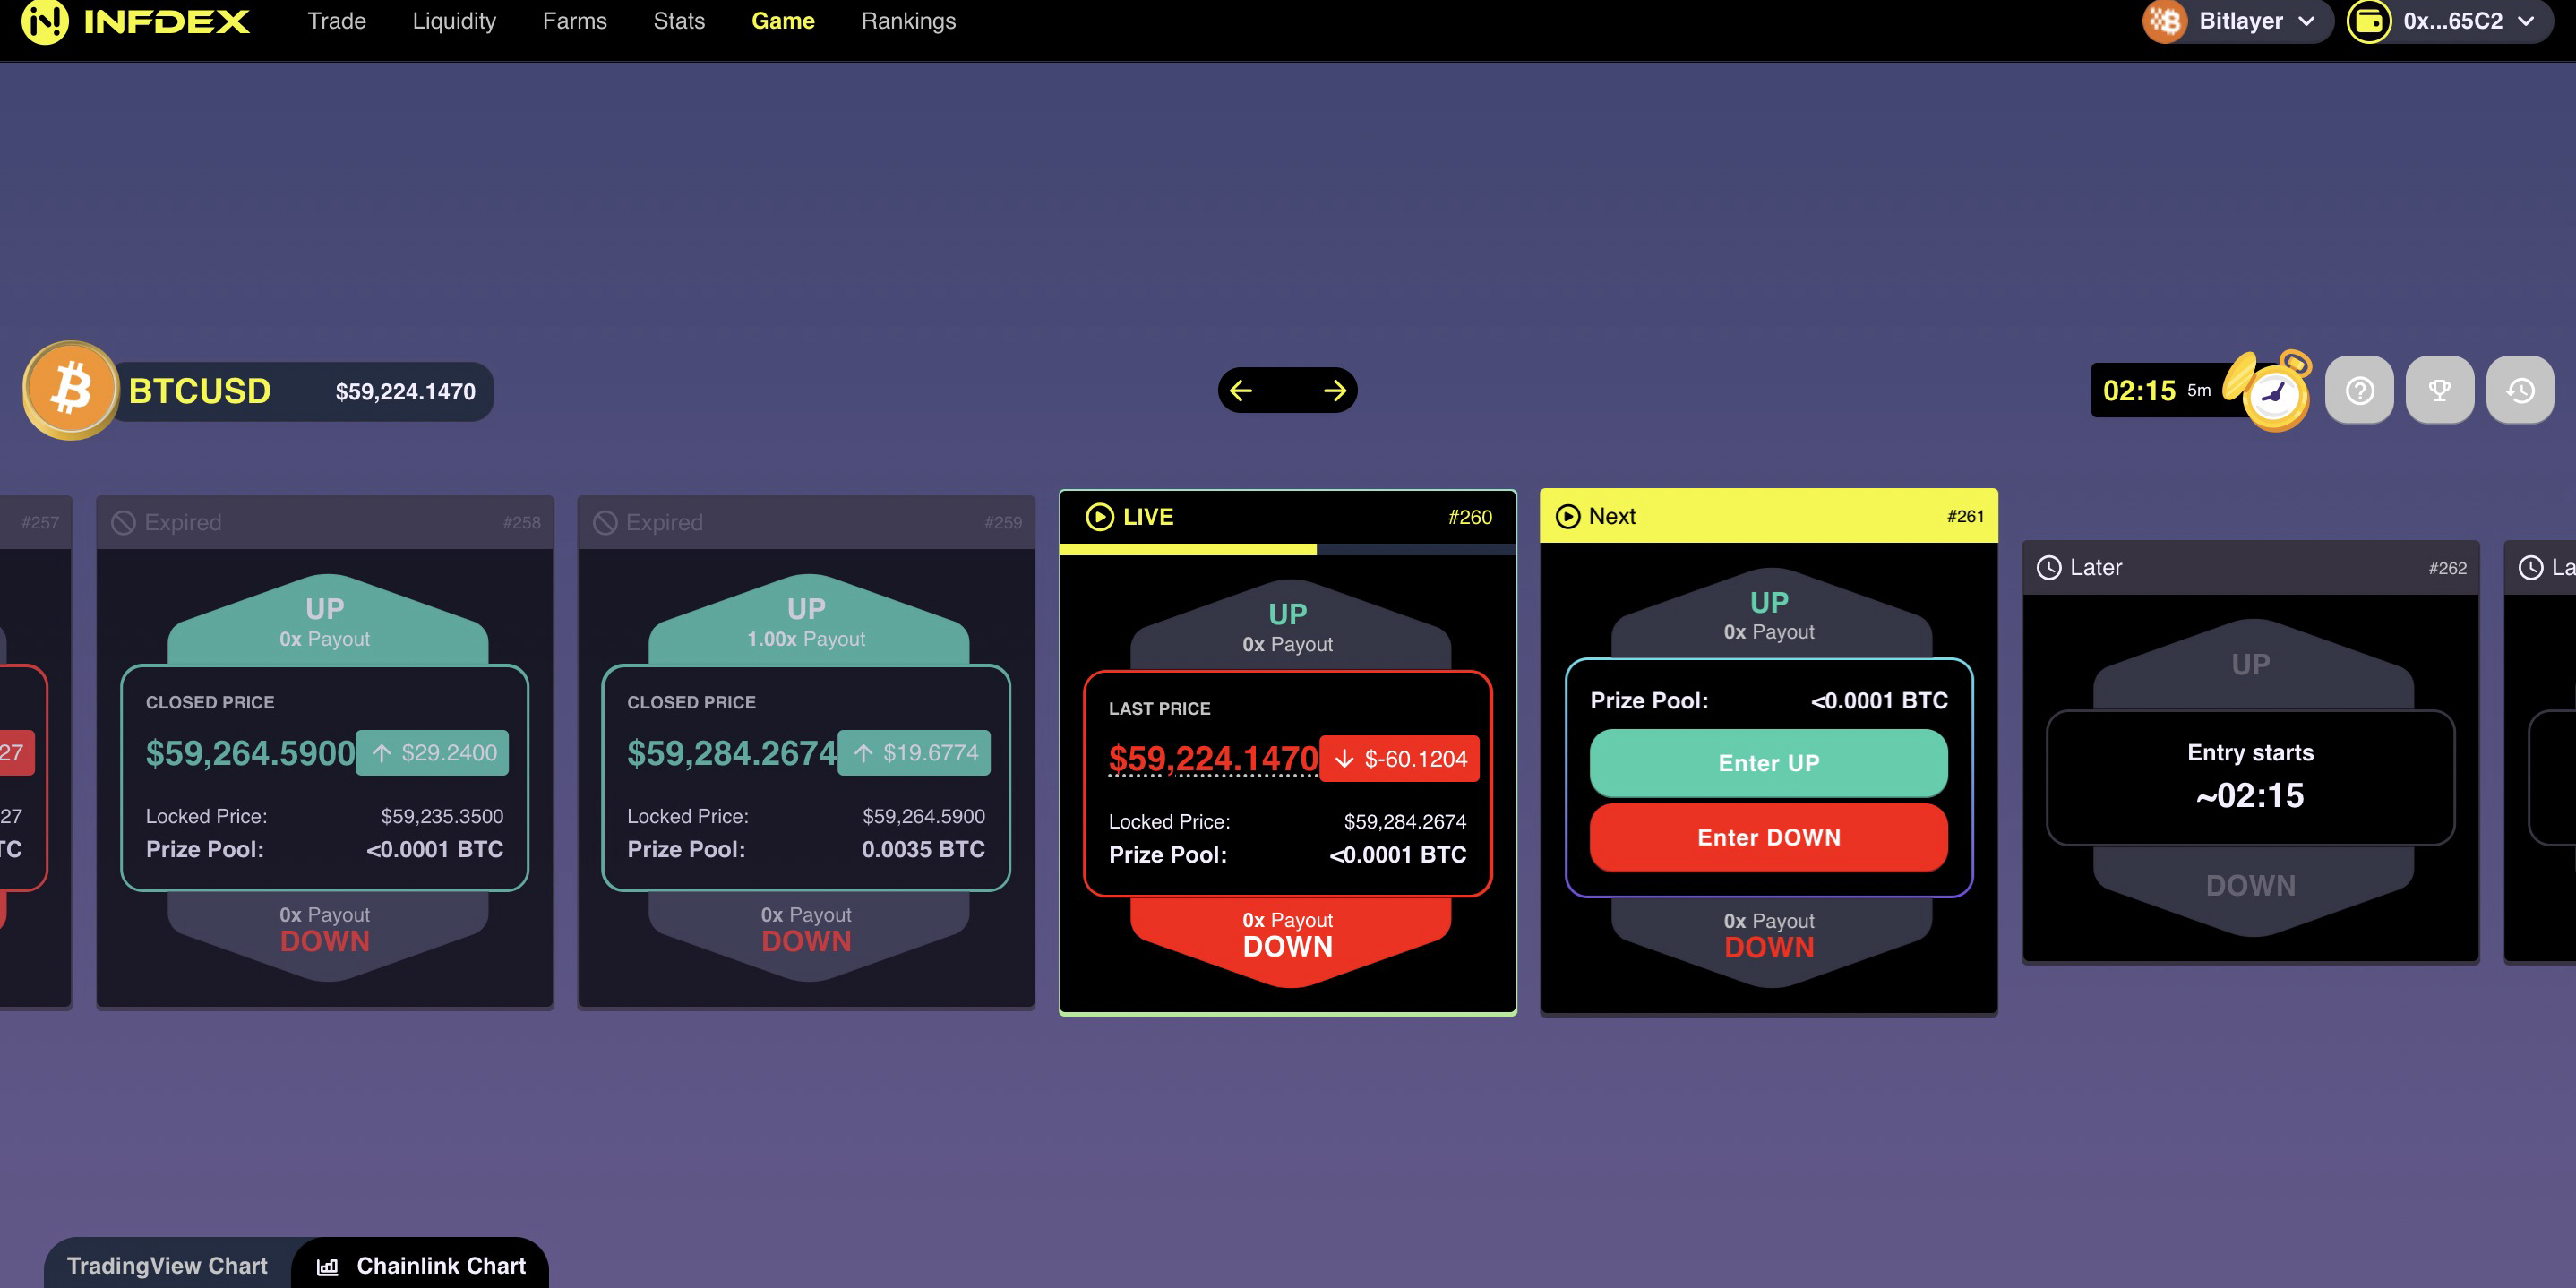Click the closed price $59,264.5900
This screenshot has height=1288, width=2576.
250,753
